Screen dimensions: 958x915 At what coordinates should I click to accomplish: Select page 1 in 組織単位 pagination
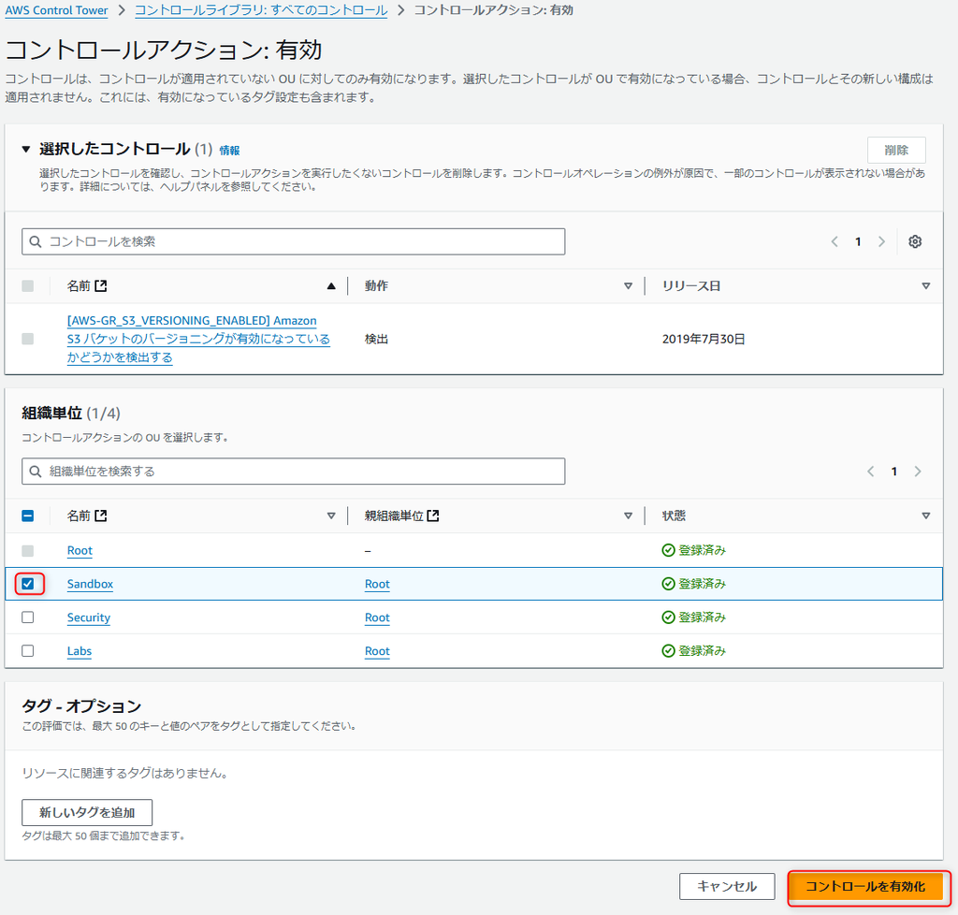(893, 472)
